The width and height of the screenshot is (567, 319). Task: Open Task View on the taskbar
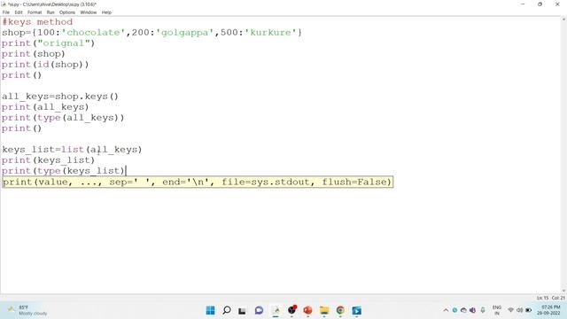242,310
